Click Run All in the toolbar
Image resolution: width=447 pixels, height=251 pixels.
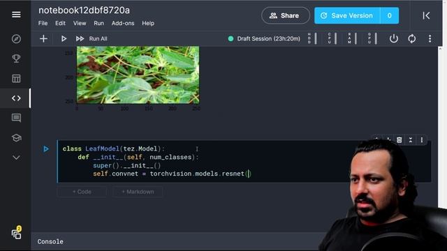click(91, 39)
